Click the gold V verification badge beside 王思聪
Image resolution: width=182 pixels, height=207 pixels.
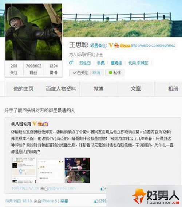tap(111, 45)
